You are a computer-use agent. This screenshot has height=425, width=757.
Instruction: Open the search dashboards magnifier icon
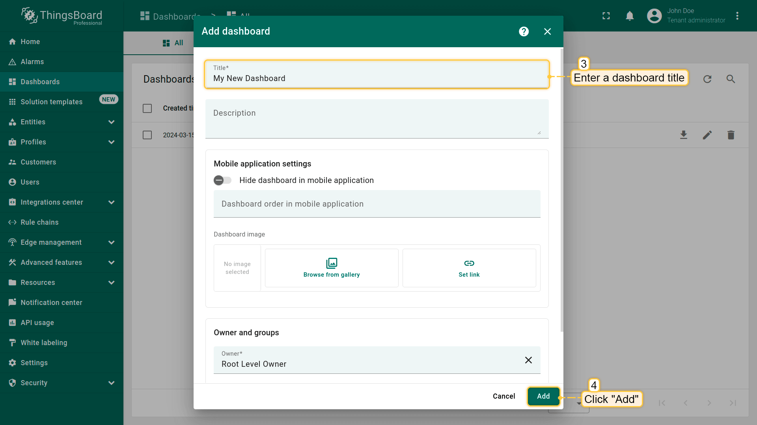point(731,79)
